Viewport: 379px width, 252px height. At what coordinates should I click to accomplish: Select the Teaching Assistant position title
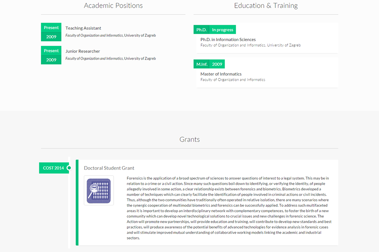(83, 28)
